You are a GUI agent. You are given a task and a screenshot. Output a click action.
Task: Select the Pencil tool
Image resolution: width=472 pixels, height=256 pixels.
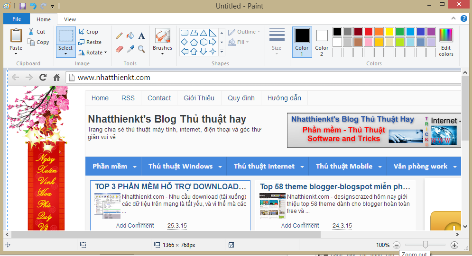point(119,36)
